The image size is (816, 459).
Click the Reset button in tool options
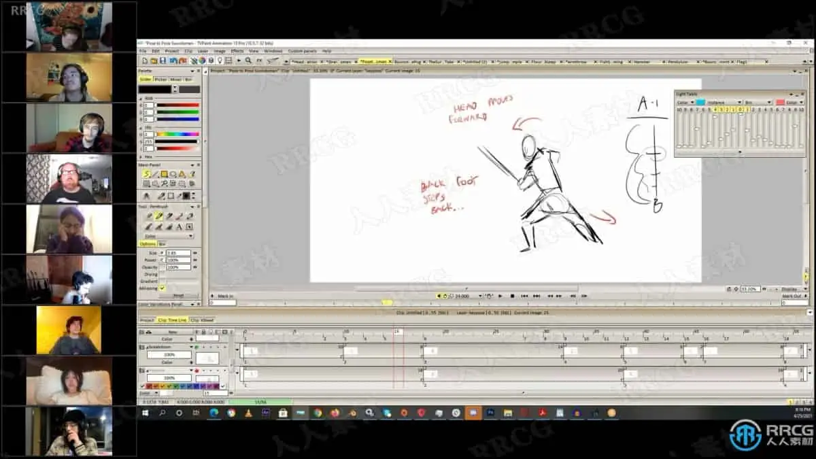pyautogui.click(x=178, y=296)
